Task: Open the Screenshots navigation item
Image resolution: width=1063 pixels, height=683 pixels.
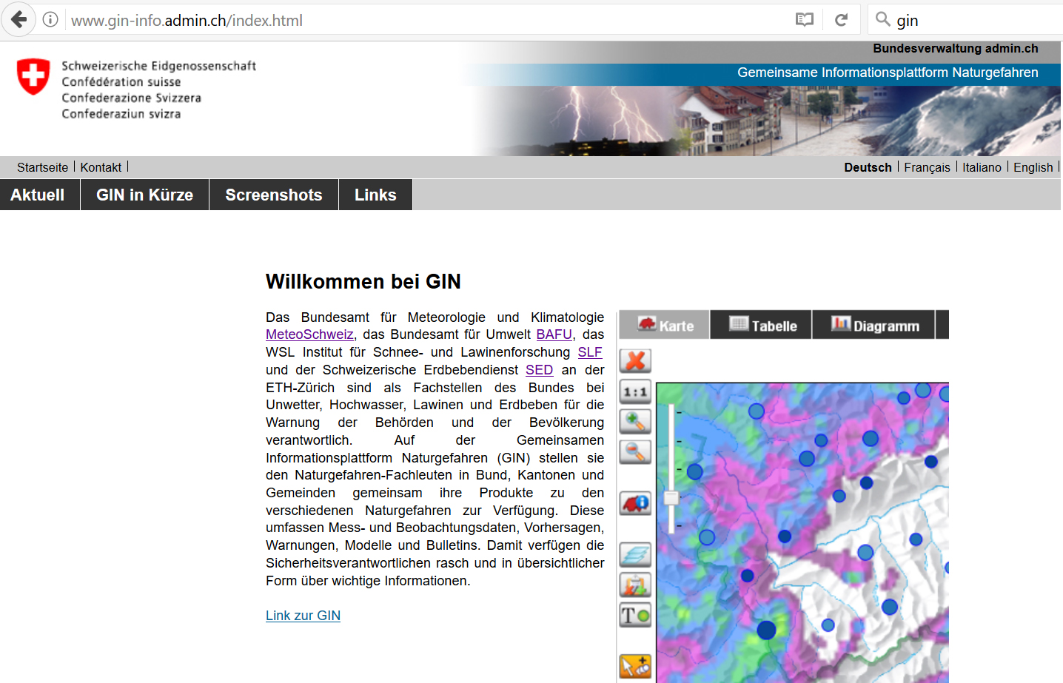Action: click(273, 195)
